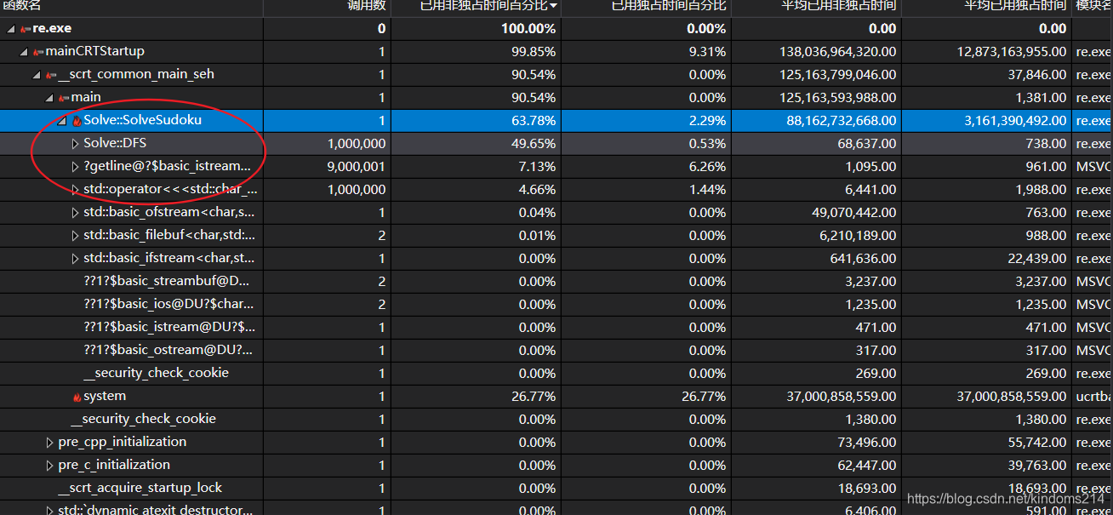This screenshot has width=1113, height=515.
Task: Expand the pre_c_initialization row
Action: pos(49,466)
